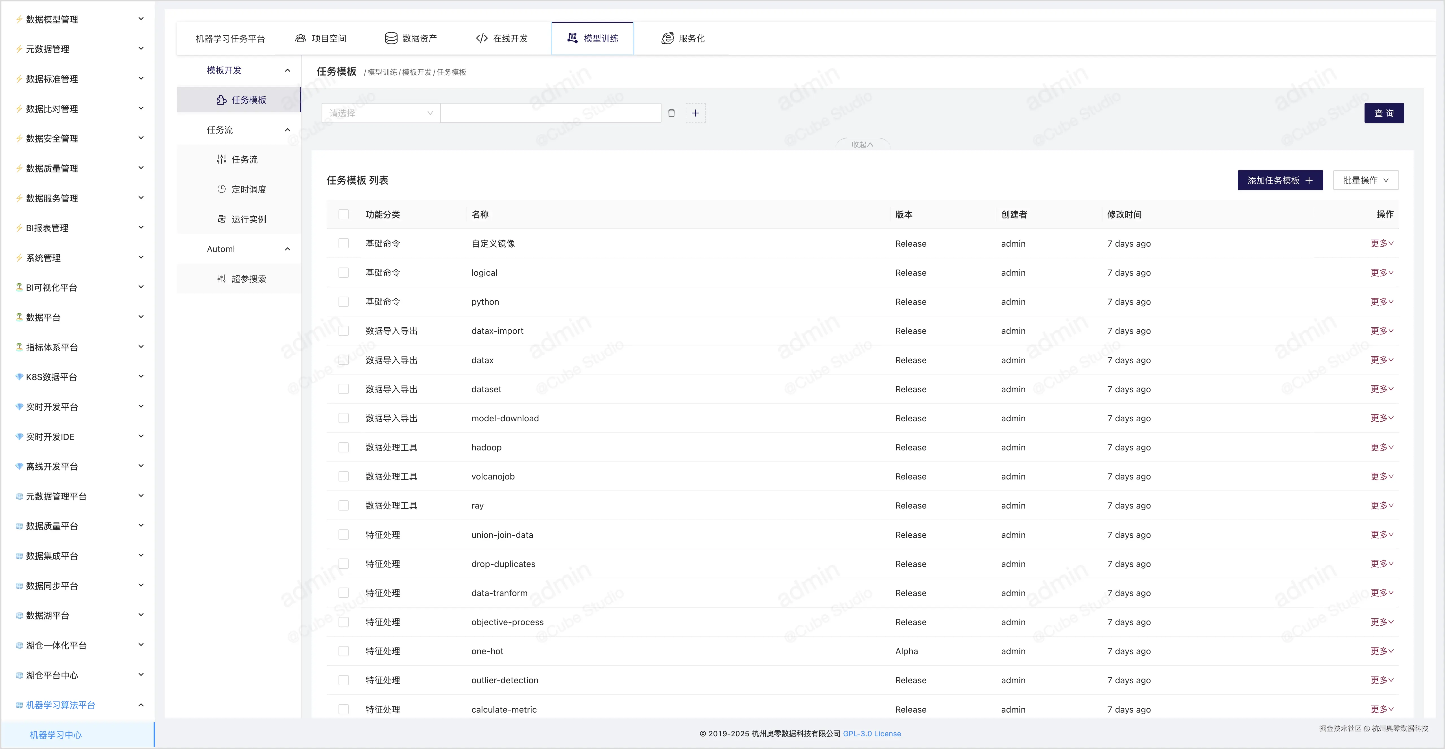Open the 运行实例 sidebar item
1445x749 pixels.
(242, 219)
